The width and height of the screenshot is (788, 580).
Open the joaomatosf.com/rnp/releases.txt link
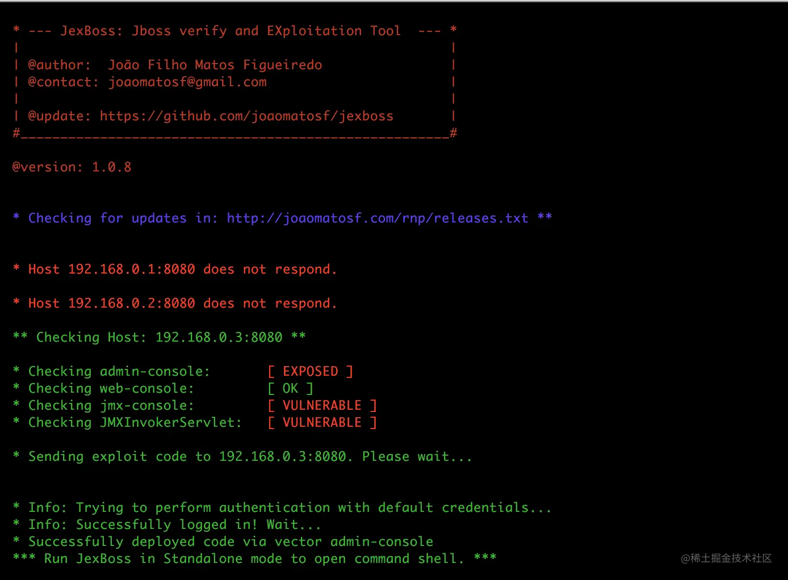[x=378, y=218]
